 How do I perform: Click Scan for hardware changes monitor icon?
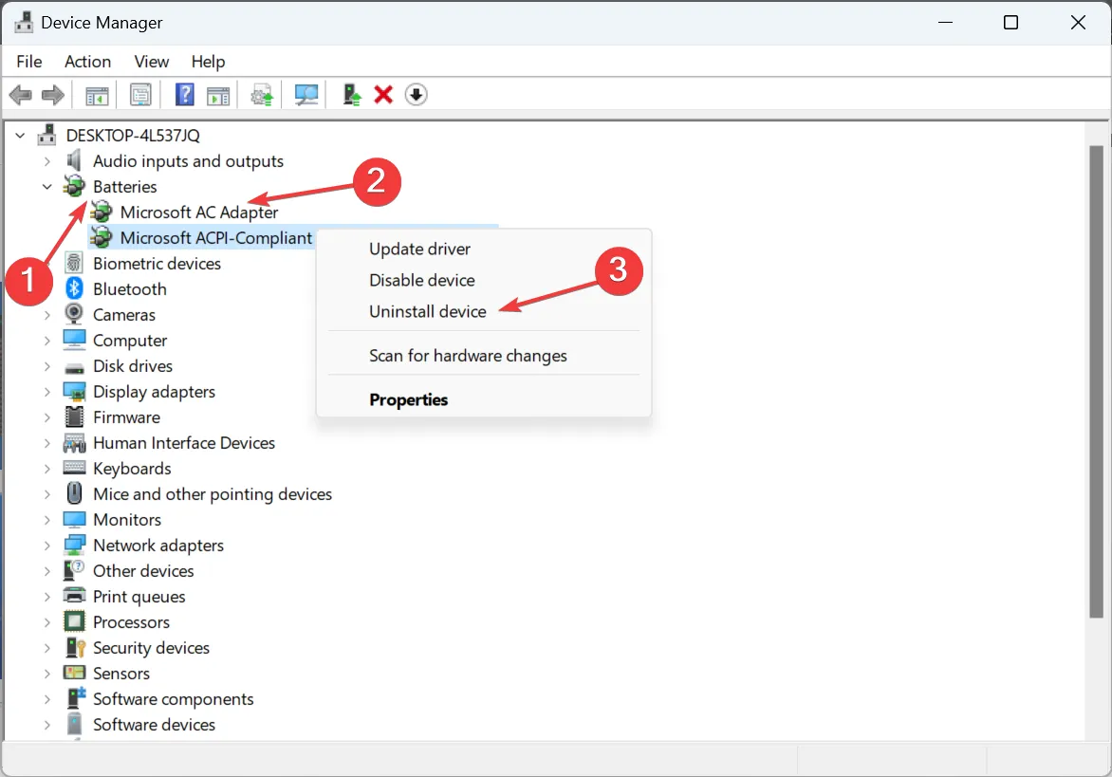(306, 94)
